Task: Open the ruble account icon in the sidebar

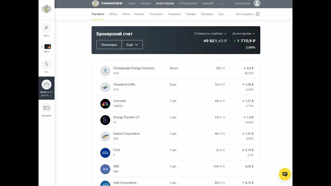Action: point(47,28)
